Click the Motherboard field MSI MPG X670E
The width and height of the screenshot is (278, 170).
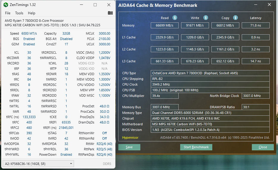(x=210, y=124)
